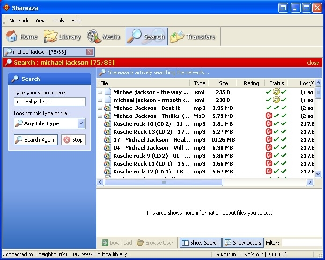Sort results by Status column
This screenshot has height=260, width=325.
click(x=276, y=83)
